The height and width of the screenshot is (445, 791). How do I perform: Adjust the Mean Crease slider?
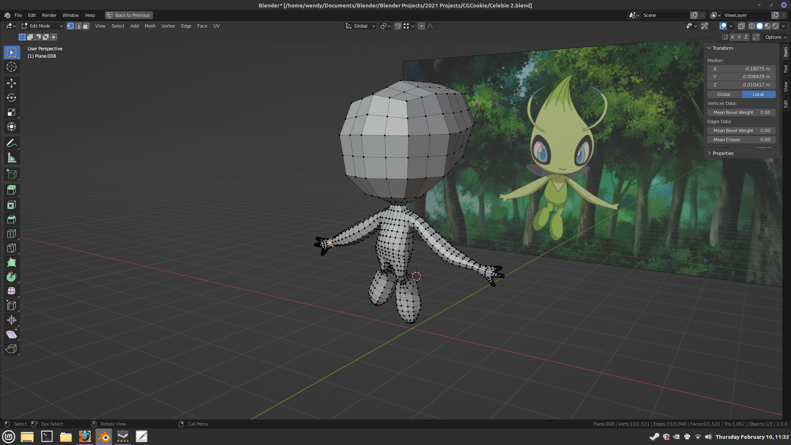pos(741,140)
